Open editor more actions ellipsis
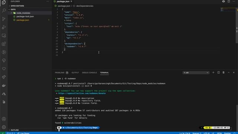Screen dimensions: 238x134 pos(234,1)
